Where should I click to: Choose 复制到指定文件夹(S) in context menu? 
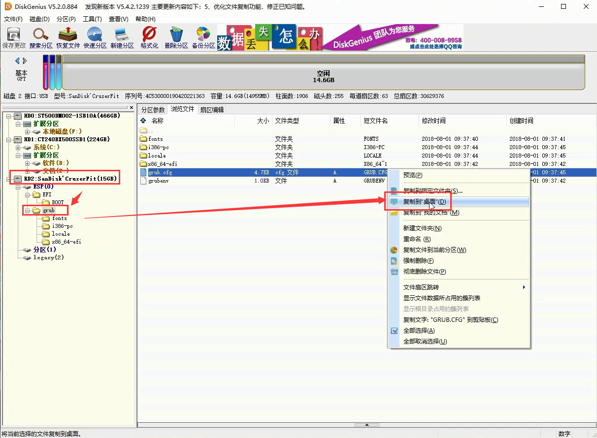(x=459, y=191)
